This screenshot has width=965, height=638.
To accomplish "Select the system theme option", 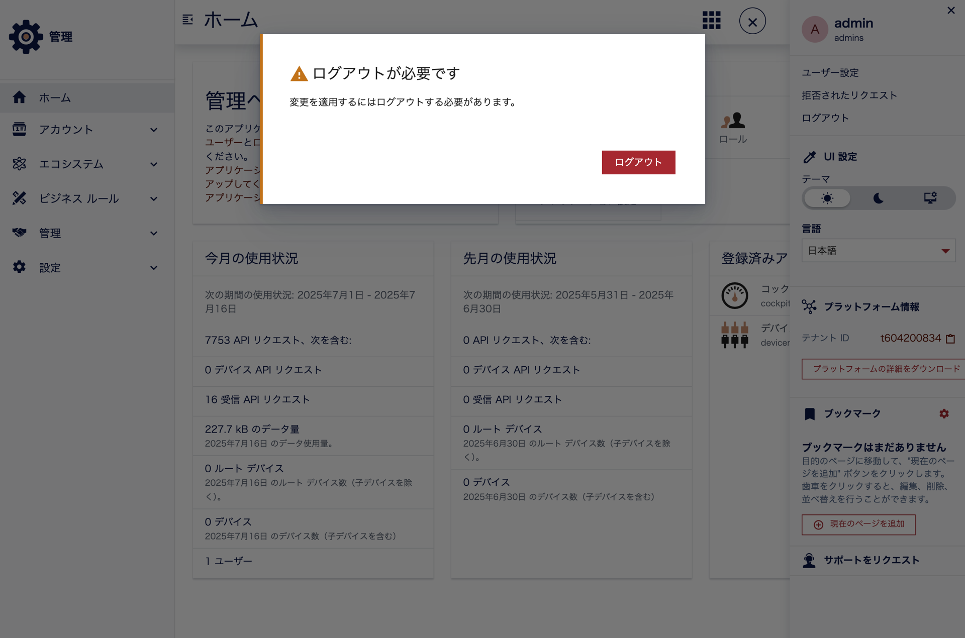I will 929,198.
